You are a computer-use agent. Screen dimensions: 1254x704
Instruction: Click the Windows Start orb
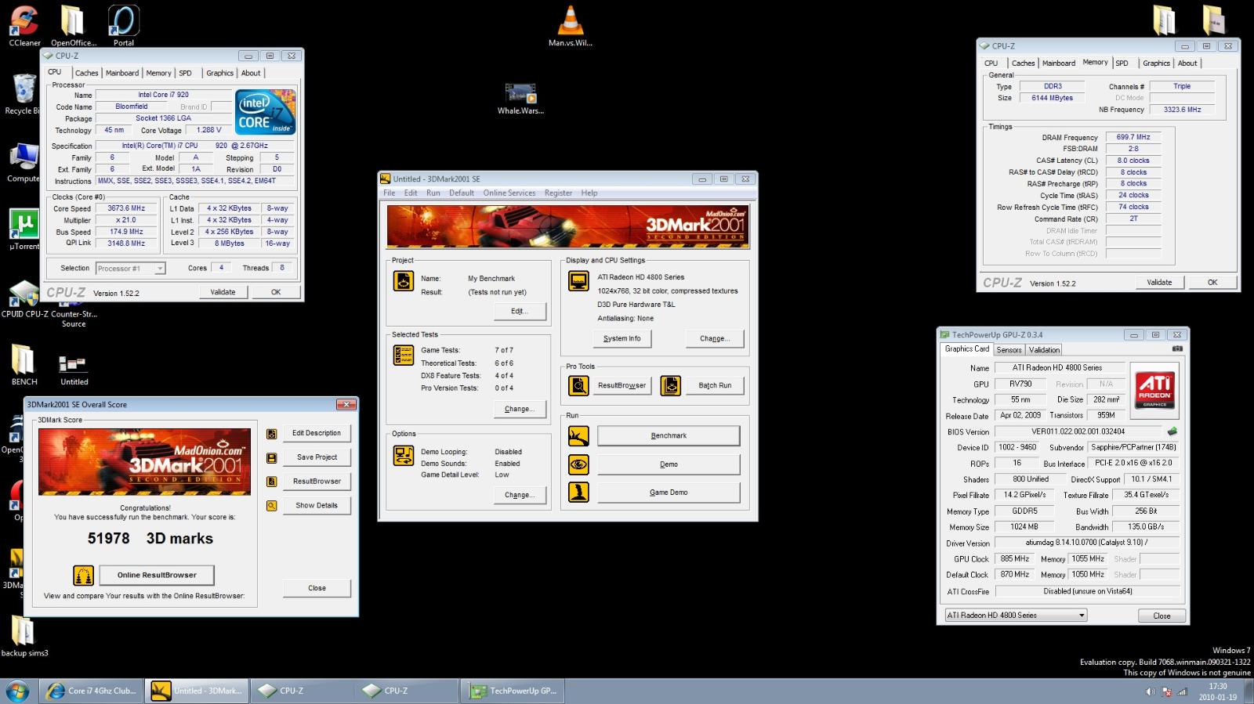tap(17, 691)
